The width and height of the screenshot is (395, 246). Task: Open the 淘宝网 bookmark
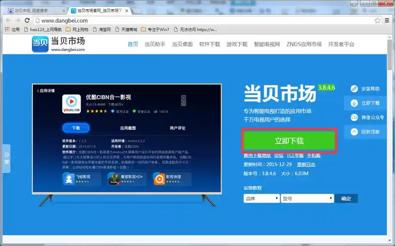click(x=102, y=30)
